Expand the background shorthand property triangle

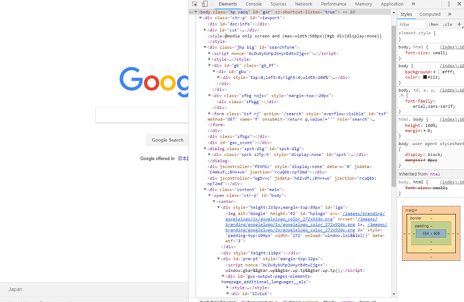click(x=436, y=72)
